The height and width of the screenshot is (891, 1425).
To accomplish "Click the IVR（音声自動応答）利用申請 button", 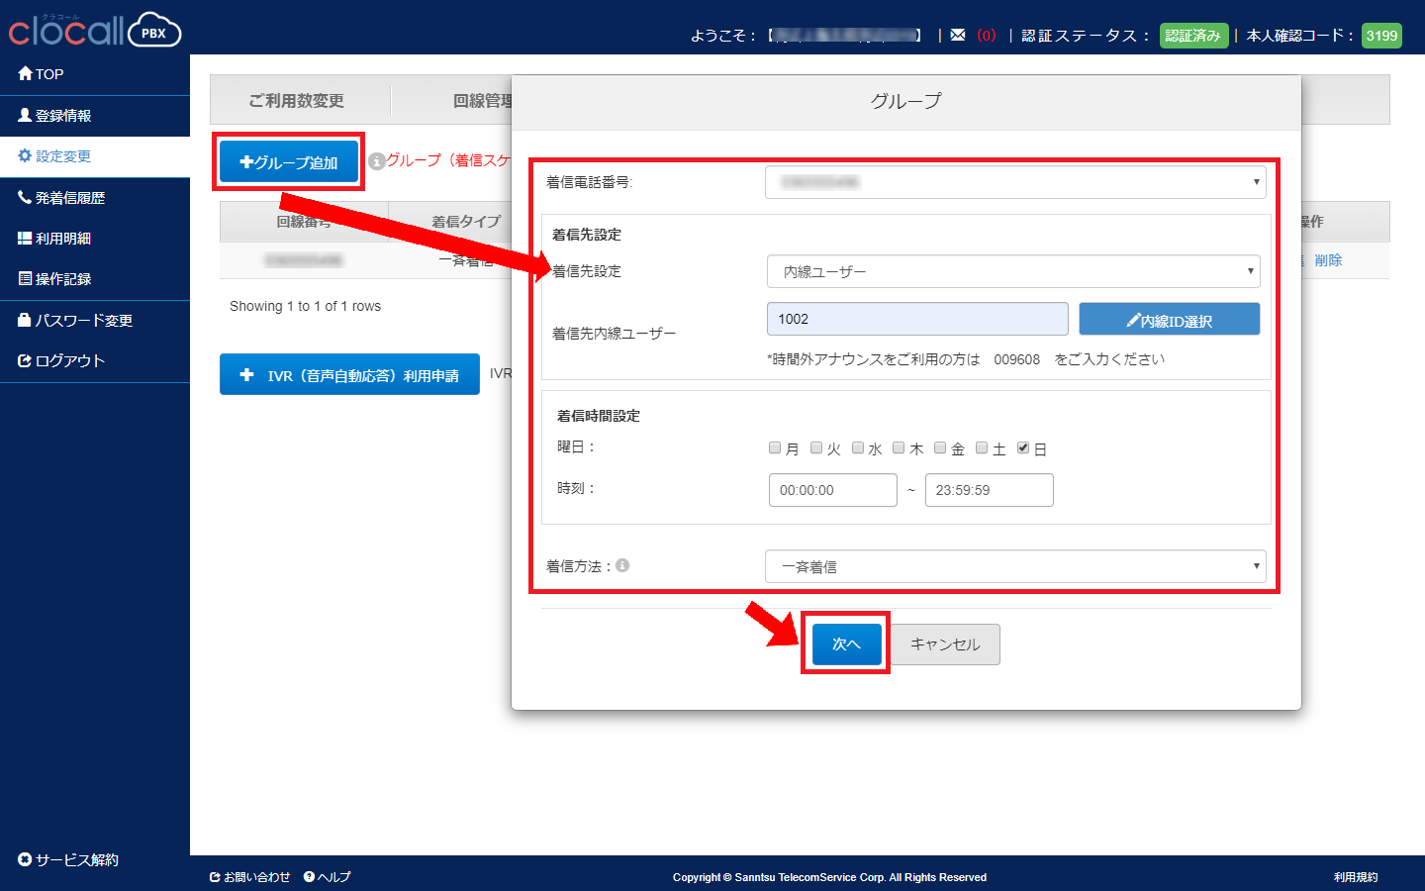I will point(349,374).
